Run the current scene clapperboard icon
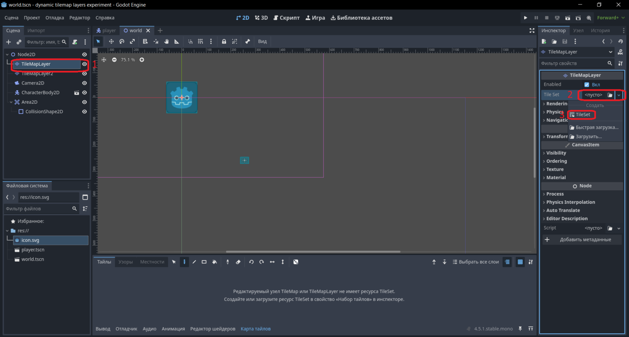 point(568,18)
